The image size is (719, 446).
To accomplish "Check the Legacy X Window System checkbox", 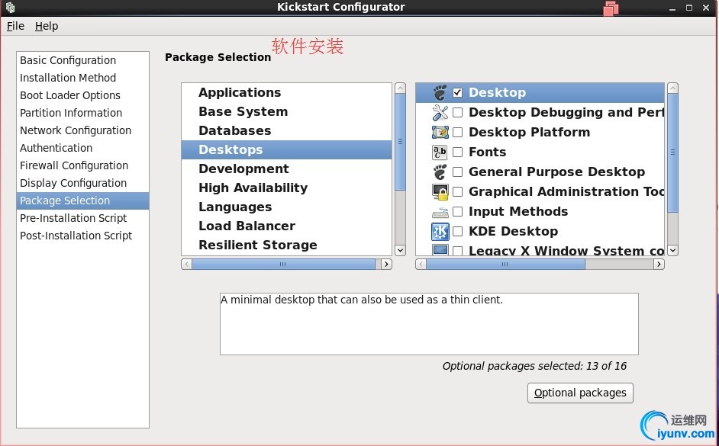I will coord(457,251).
